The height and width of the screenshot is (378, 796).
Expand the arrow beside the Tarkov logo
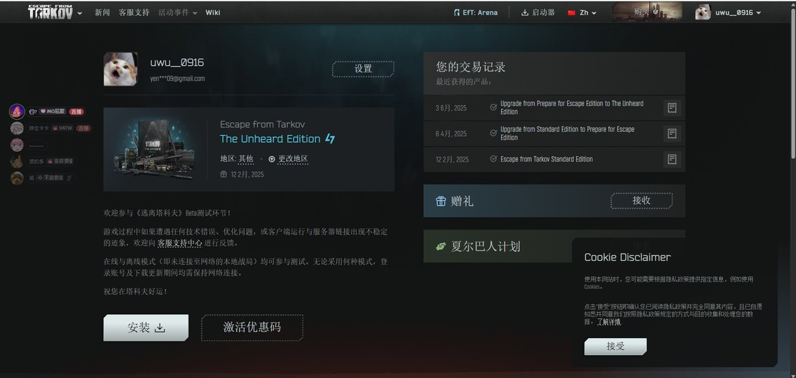click(x=80, y=13)
